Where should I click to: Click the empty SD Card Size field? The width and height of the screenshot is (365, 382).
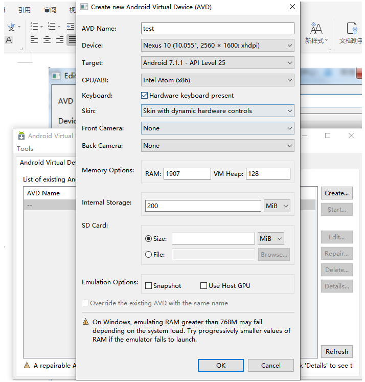coord(213,238)
